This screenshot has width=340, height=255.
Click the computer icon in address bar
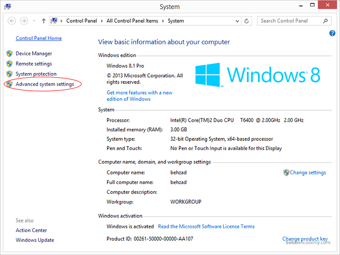[54, 21]
